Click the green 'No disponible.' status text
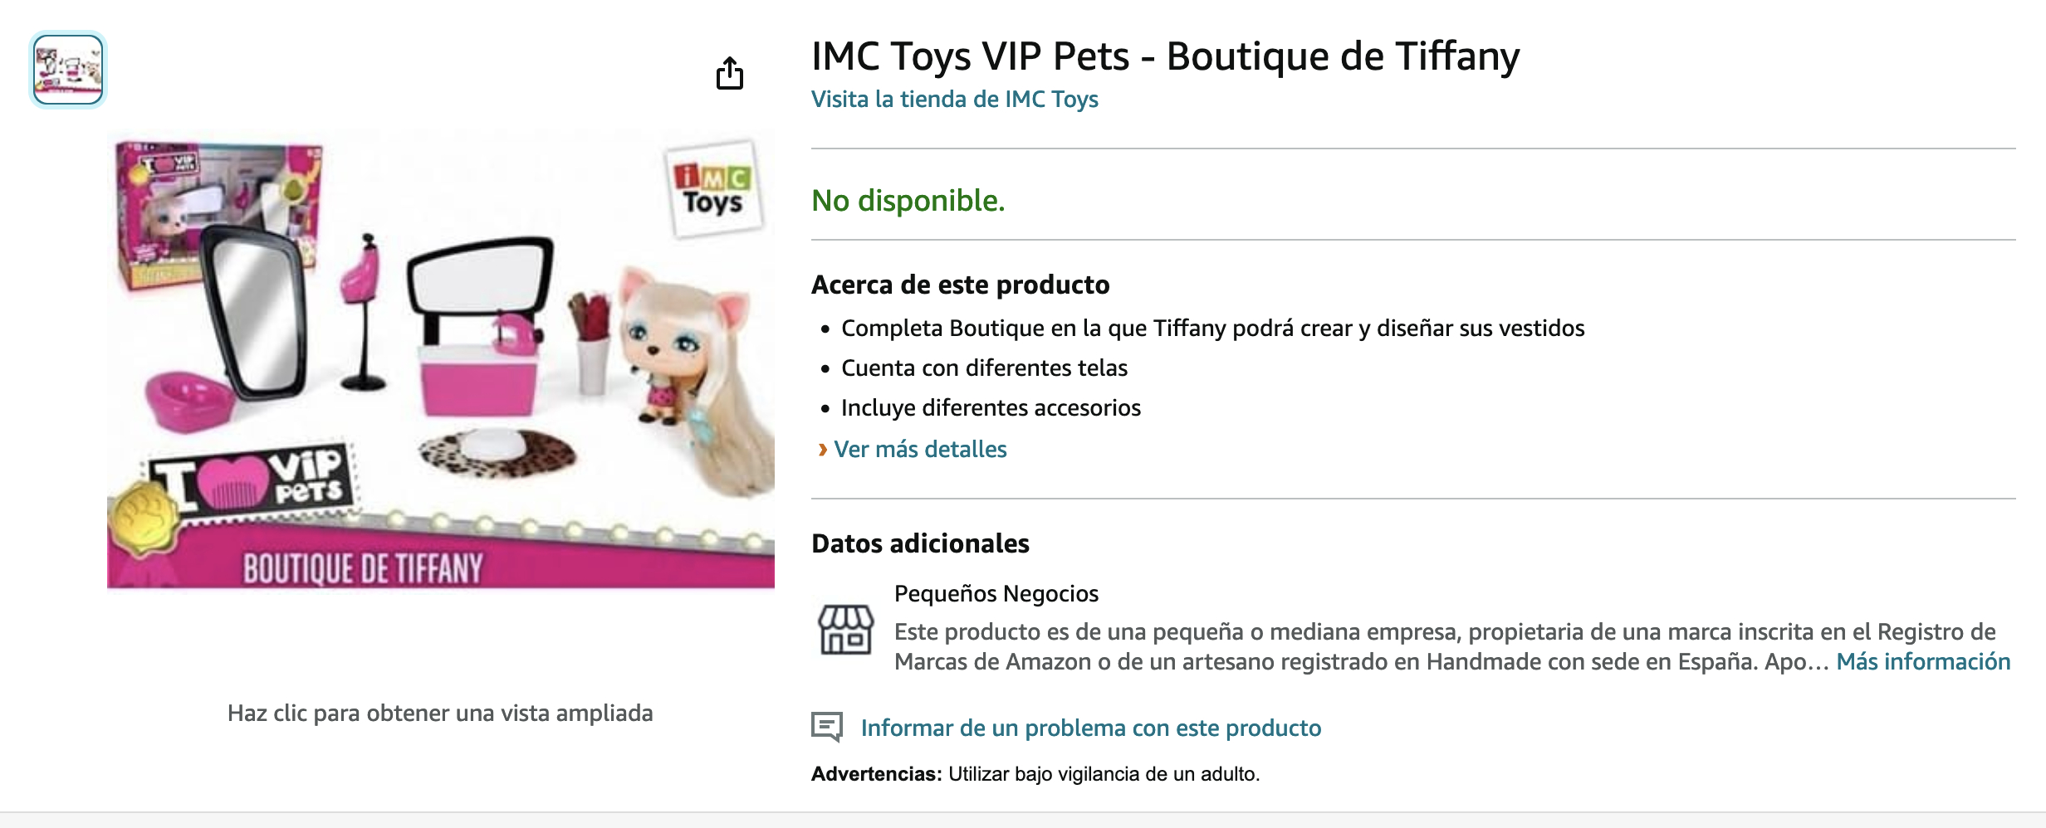 point(908,201)
